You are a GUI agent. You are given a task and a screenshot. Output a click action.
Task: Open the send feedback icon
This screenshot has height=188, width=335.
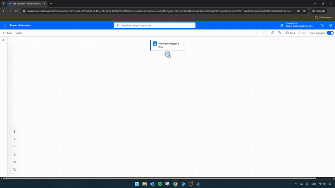pos(272,33)
